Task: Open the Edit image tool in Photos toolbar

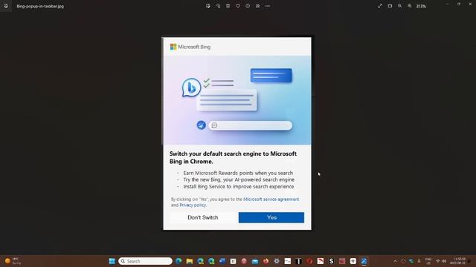Action: click(x=208, y=6)
